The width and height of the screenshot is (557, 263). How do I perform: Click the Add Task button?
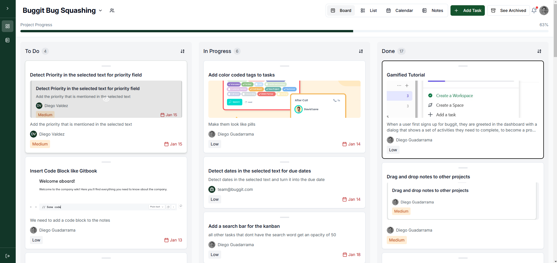pyautogui.click(x=468, y=10)
